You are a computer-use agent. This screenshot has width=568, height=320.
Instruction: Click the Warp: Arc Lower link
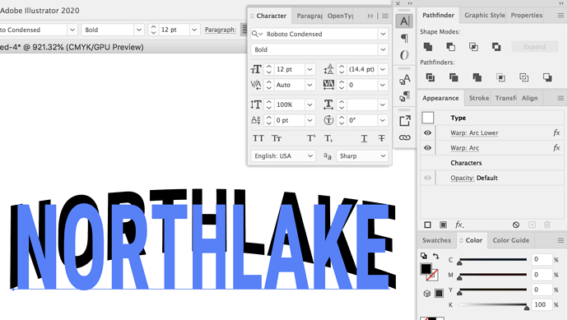[x=474, y=132]
